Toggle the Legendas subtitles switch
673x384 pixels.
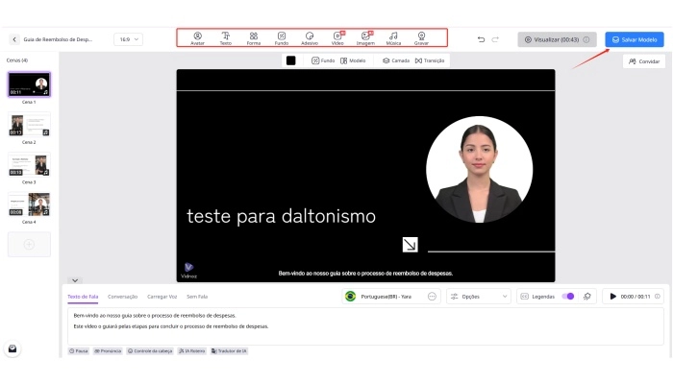click(568, 297)
